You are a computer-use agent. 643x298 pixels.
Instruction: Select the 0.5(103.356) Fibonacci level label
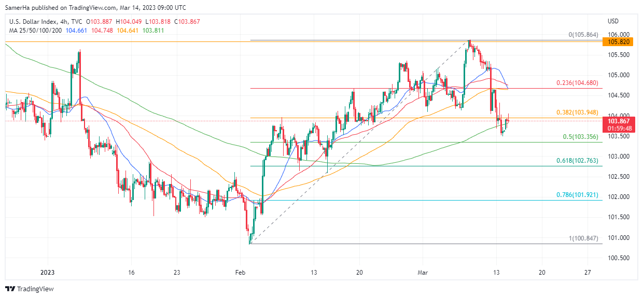pos(580,137)
